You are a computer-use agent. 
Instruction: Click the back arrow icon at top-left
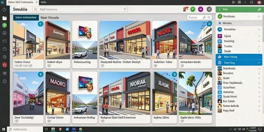coord(3,2)
